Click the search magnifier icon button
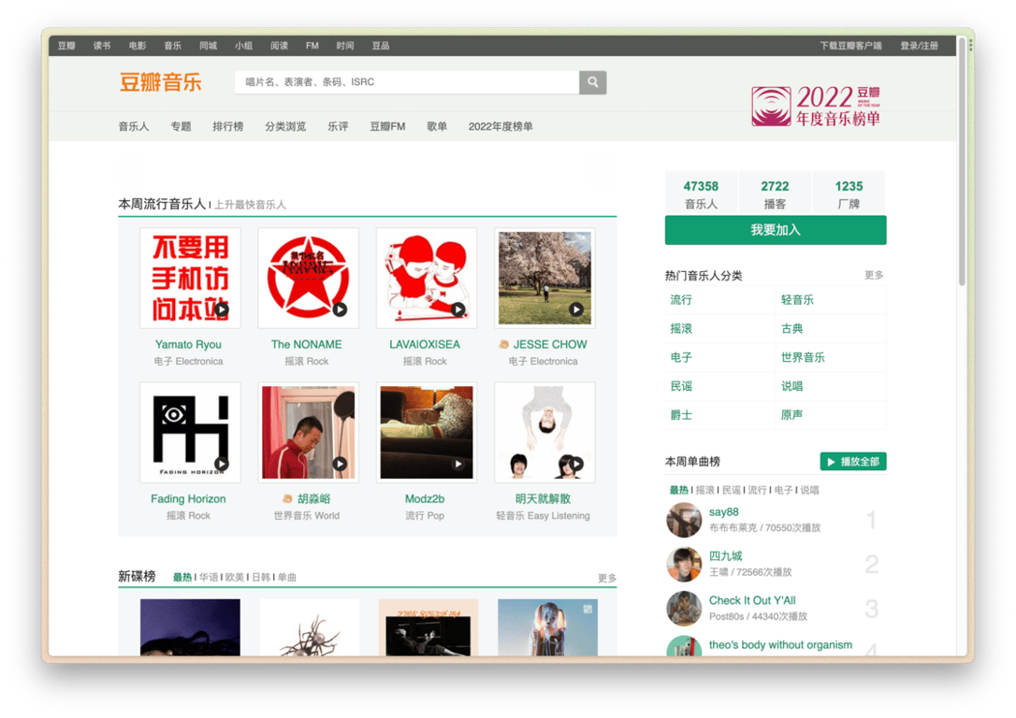 pyautogui.click(x=592, y=82)
